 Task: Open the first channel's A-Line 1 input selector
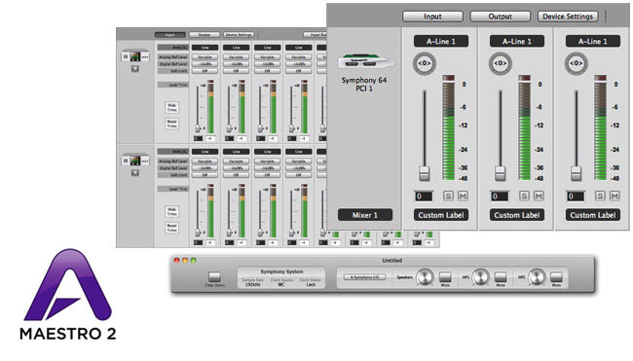pyautogui.click(x=441, y=41)
